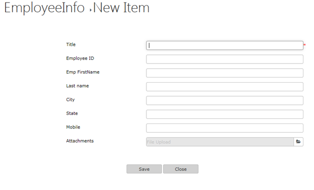Click the File Upload attachment field
This screenshot has height=190, width=314.
click(220, 142)
